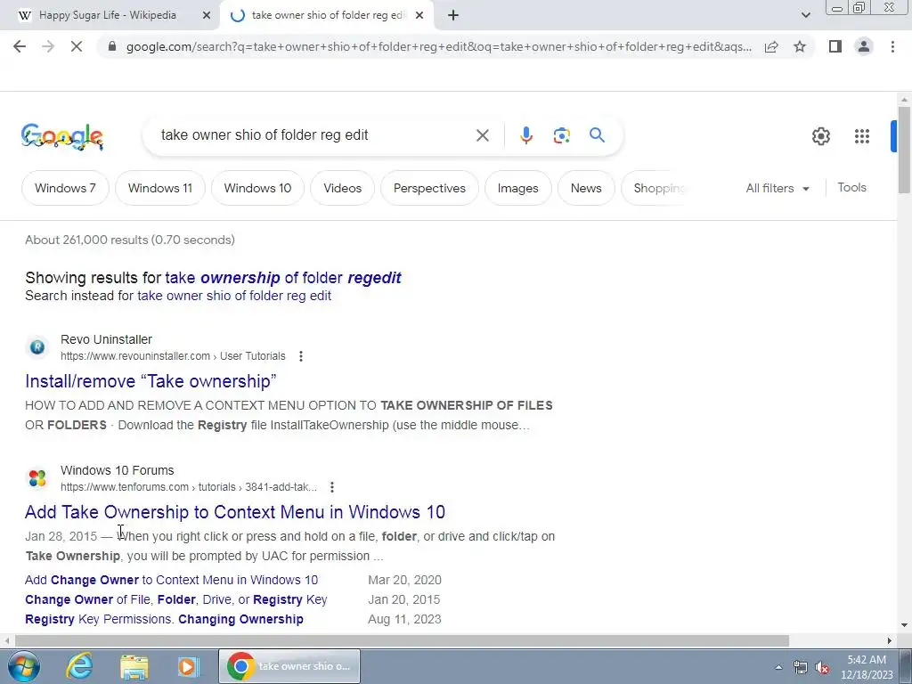Open the Chrome three-dot menu
The image size is (912, 684).
point(892,46)
